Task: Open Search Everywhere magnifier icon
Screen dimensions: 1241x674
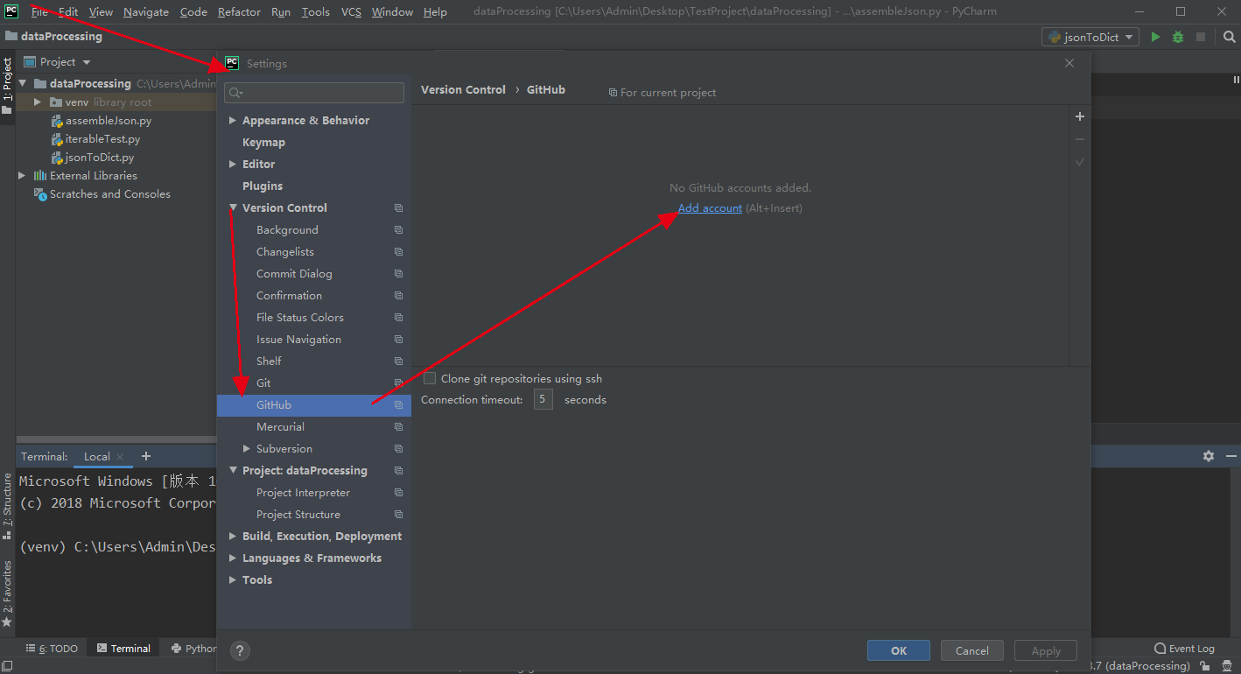Action: coord(1229,37)
